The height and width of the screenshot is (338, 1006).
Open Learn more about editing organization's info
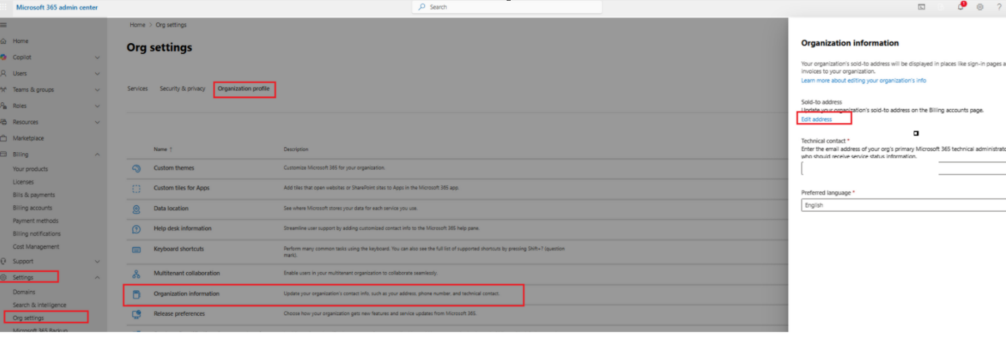863,80
